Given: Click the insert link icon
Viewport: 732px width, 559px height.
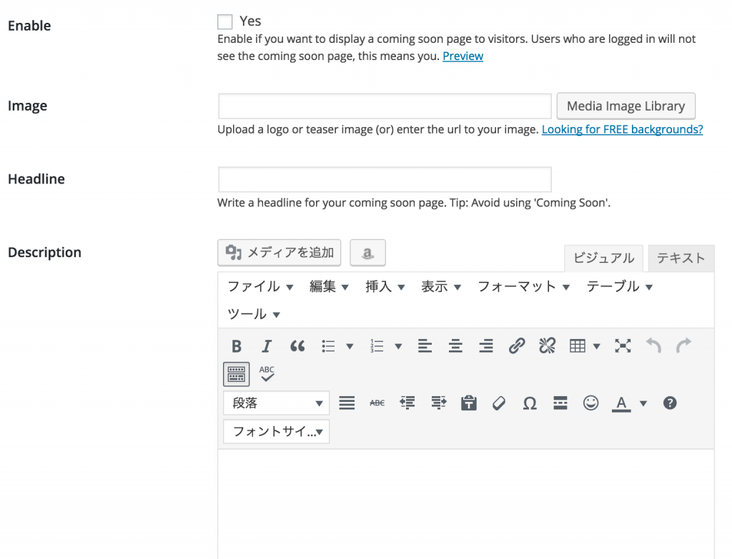Looking at the screenshot, I should coord(516,346).
